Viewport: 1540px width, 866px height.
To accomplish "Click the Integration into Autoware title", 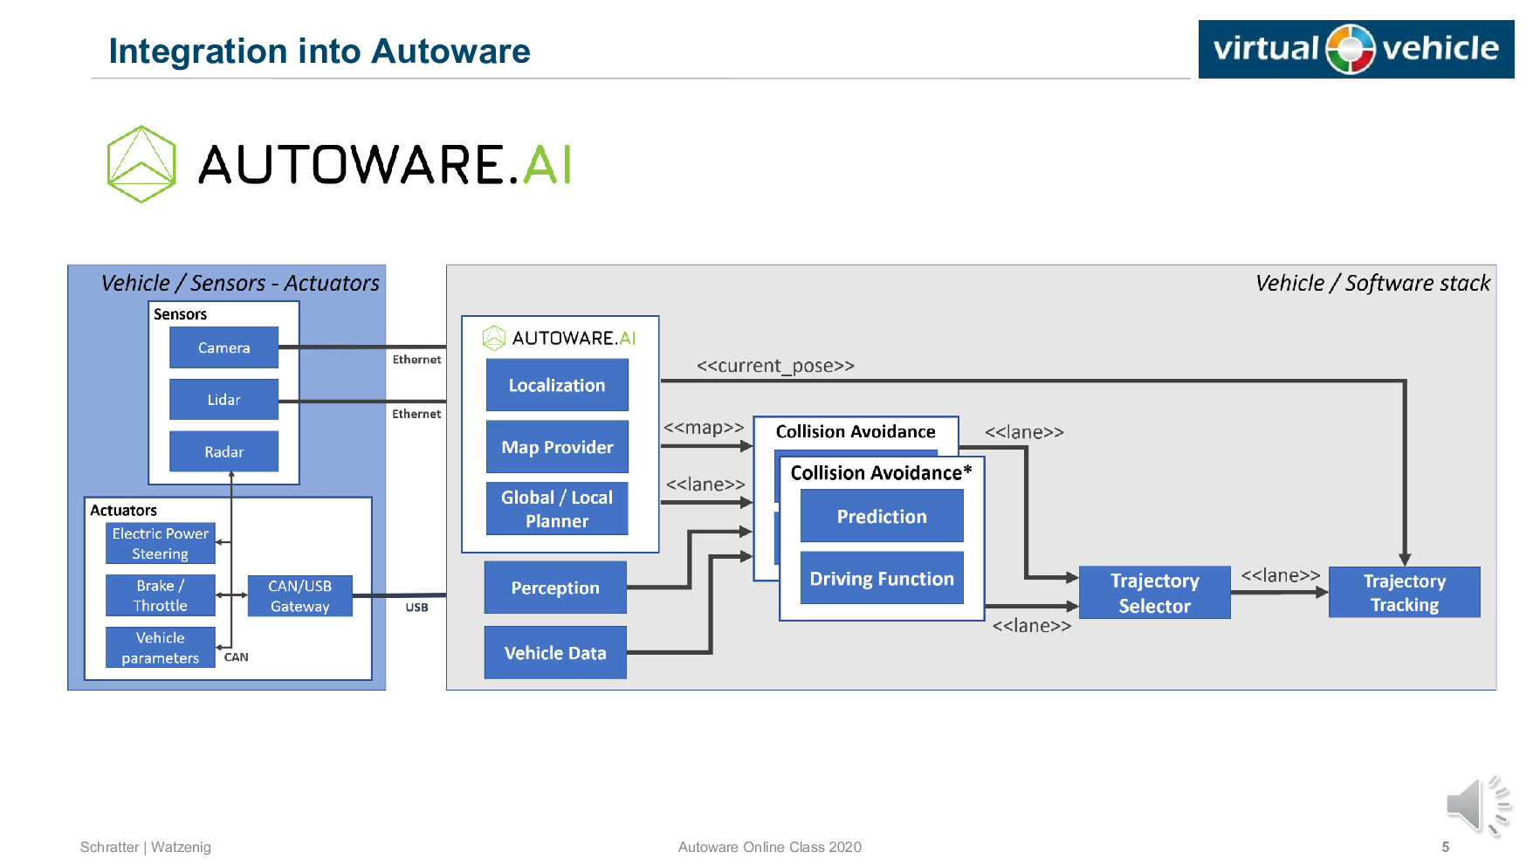I will pos(320,51).
